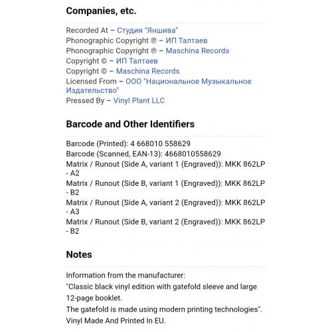
Task: Click the Side B variant 2 matrix entry
Action: point(165,226)
